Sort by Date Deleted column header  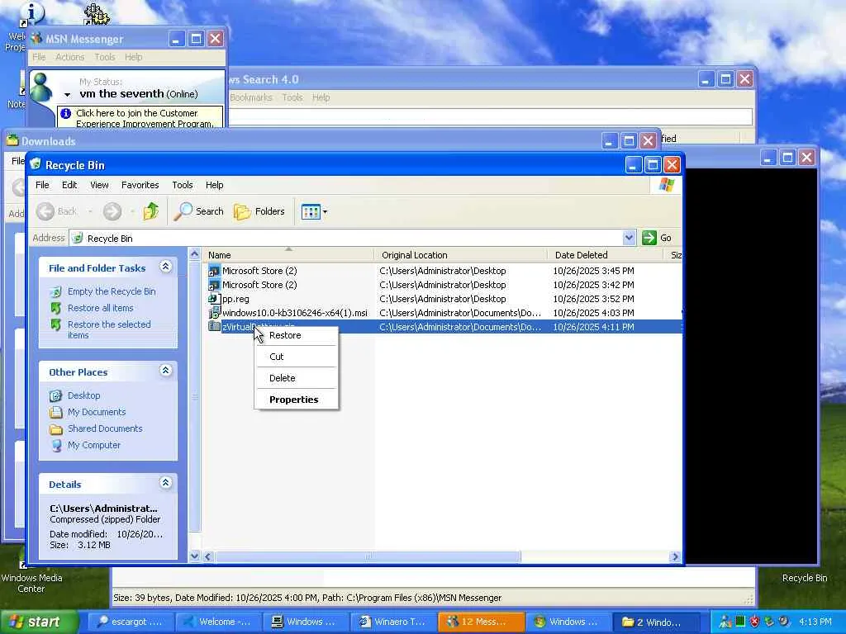605,255
